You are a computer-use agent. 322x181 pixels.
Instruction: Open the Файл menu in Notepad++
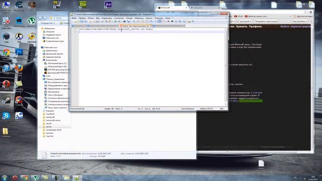(x=74, y=18)
